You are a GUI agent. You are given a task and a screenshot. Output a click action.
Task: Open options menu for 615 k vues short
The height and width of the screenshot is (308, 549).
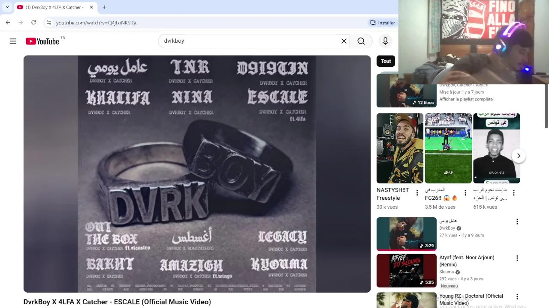click(x=514, y=193)
